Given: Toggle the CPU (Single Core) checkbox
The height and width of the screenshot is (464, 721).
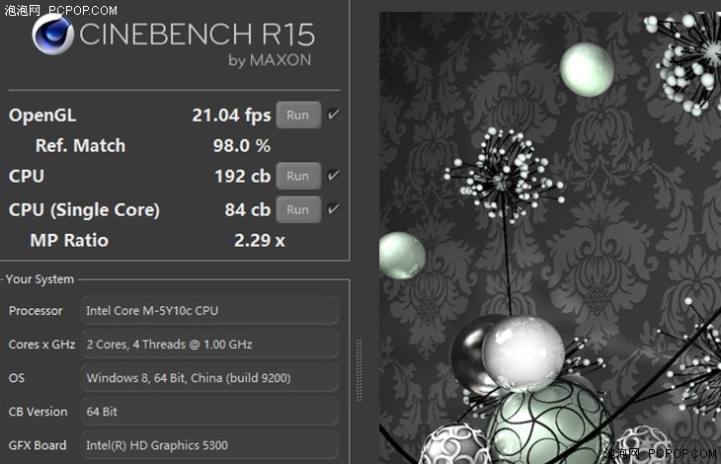Looking at the screenshot, I should (x=333, y=209).
